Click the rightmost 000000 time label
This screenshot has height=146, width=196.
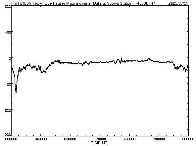pos(188,139)
